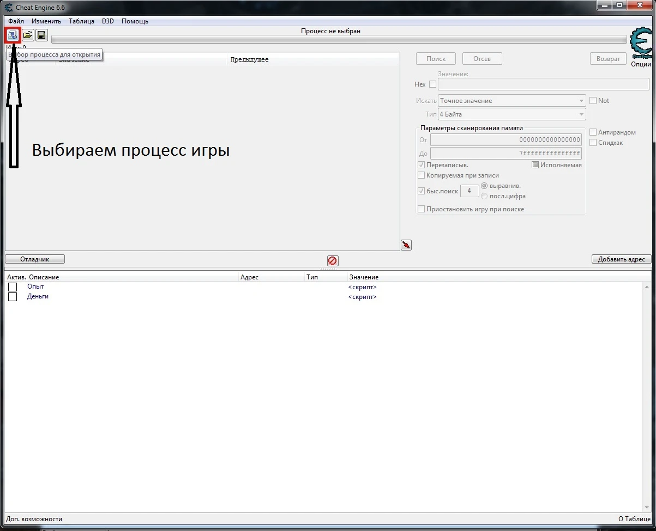Activate the Опыт script checkbox
The width and height of the screenshot is (656, 531).
pos(13,286)
